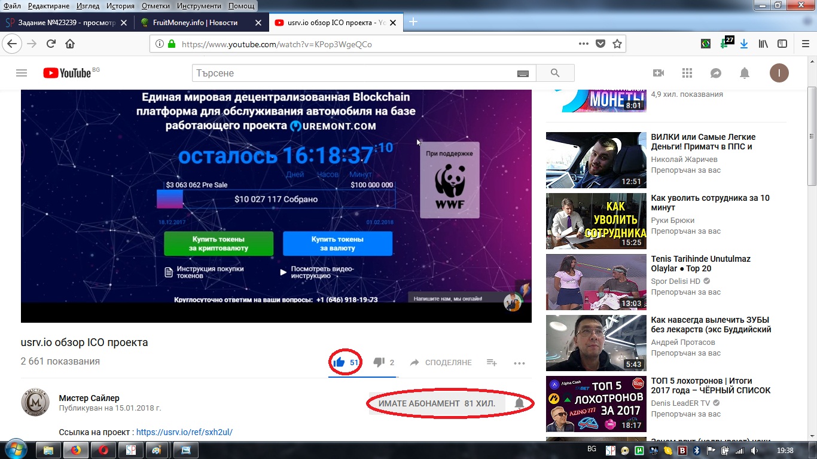Viewport: 817px width, 459px height.
Task: Click the ИМАТЕ АБОНАМЕНТ subscribed button
Action: [x=437, y=403]
